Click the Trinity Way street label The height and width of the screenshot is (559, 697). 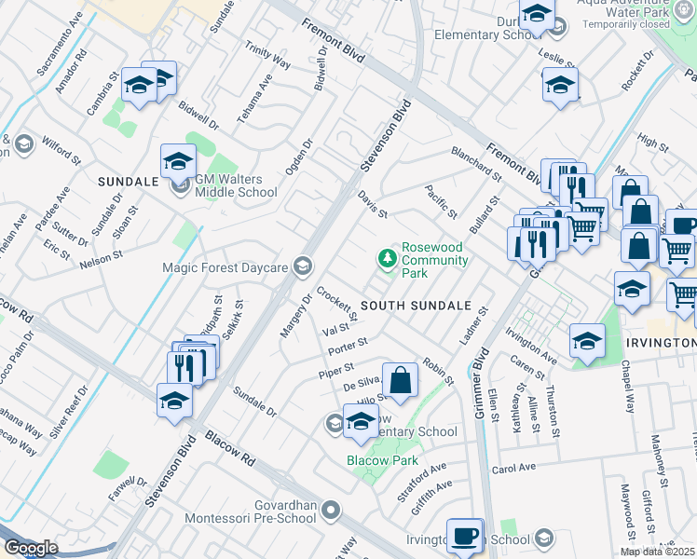click(x=267, y=55)
